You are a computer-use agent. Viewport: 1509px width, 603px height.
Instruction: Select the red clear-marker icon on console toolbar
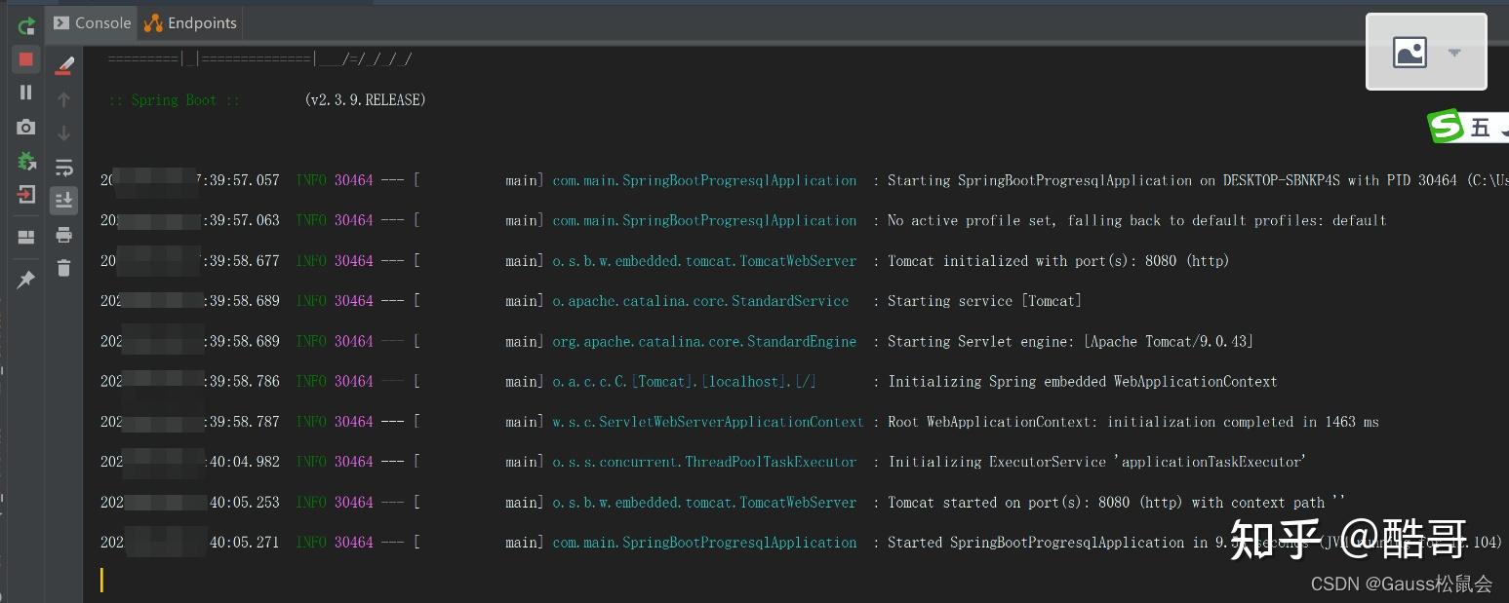click(63, 66)
